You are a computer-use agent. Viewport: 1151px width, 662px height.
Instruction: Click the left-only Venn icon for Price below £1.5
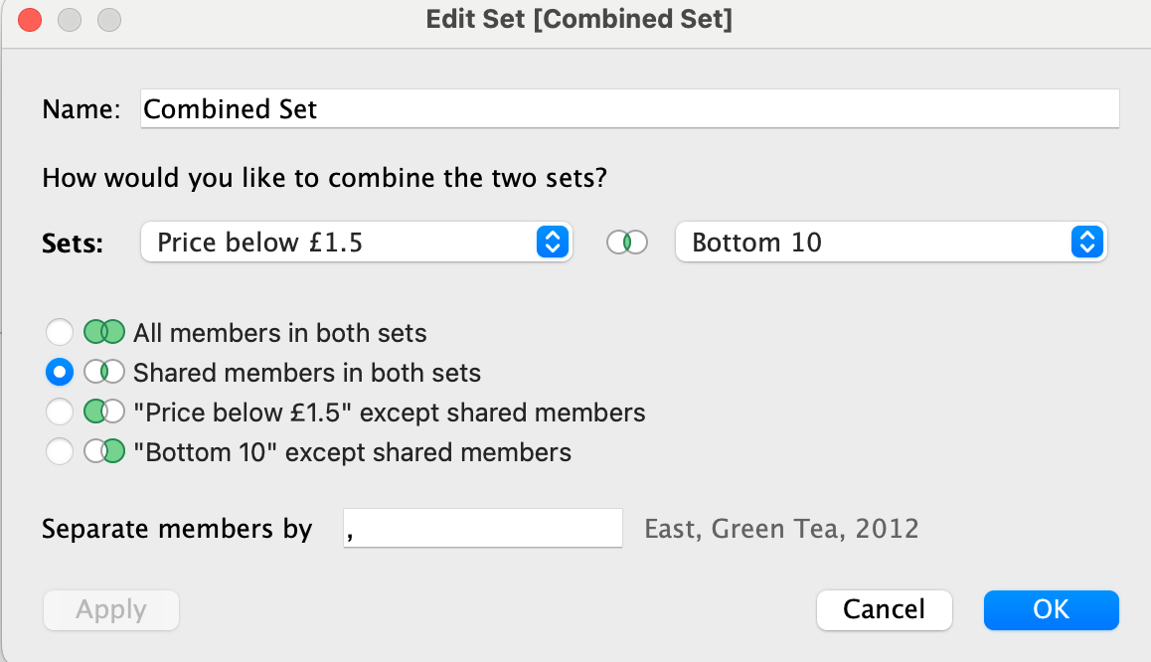[x=104, y=412]
